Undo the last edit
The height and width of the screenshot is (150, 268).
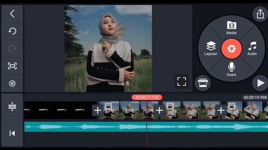point(12,31)
